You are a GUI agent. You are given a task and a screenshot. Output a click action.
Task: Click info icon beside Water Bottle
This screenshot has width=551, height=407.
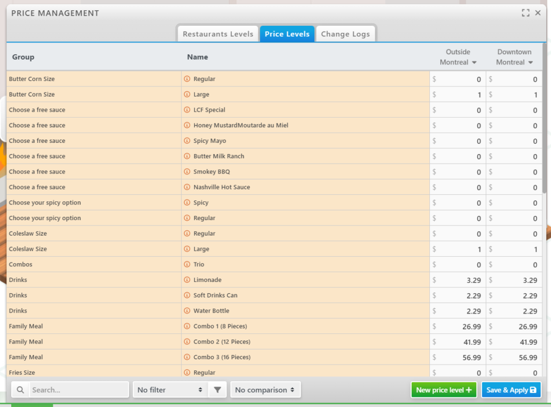coord(187,311)
